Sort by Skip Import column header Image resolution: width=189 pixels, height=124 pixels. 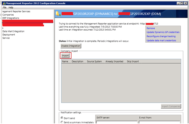134,61
